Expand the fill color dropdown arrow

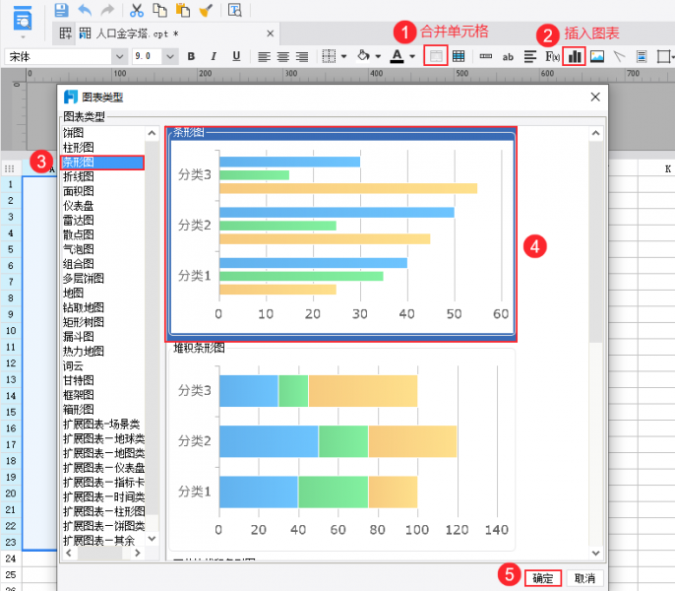click(378, 56)
